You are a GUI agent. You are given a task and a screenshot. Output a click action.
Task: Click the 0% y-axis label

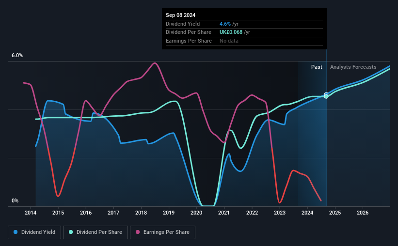click(15, 200)
